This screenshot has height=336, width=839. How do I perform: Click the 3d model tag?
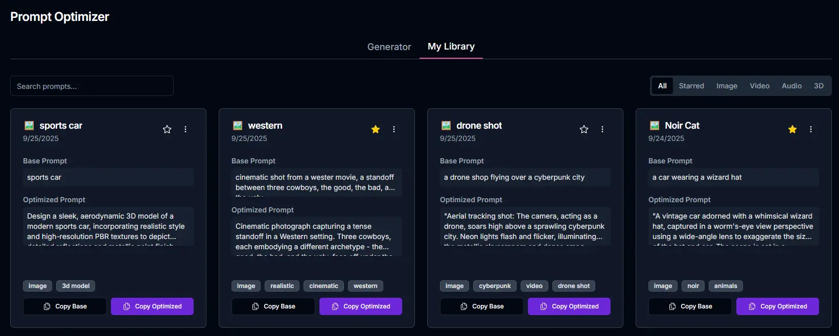76,286
